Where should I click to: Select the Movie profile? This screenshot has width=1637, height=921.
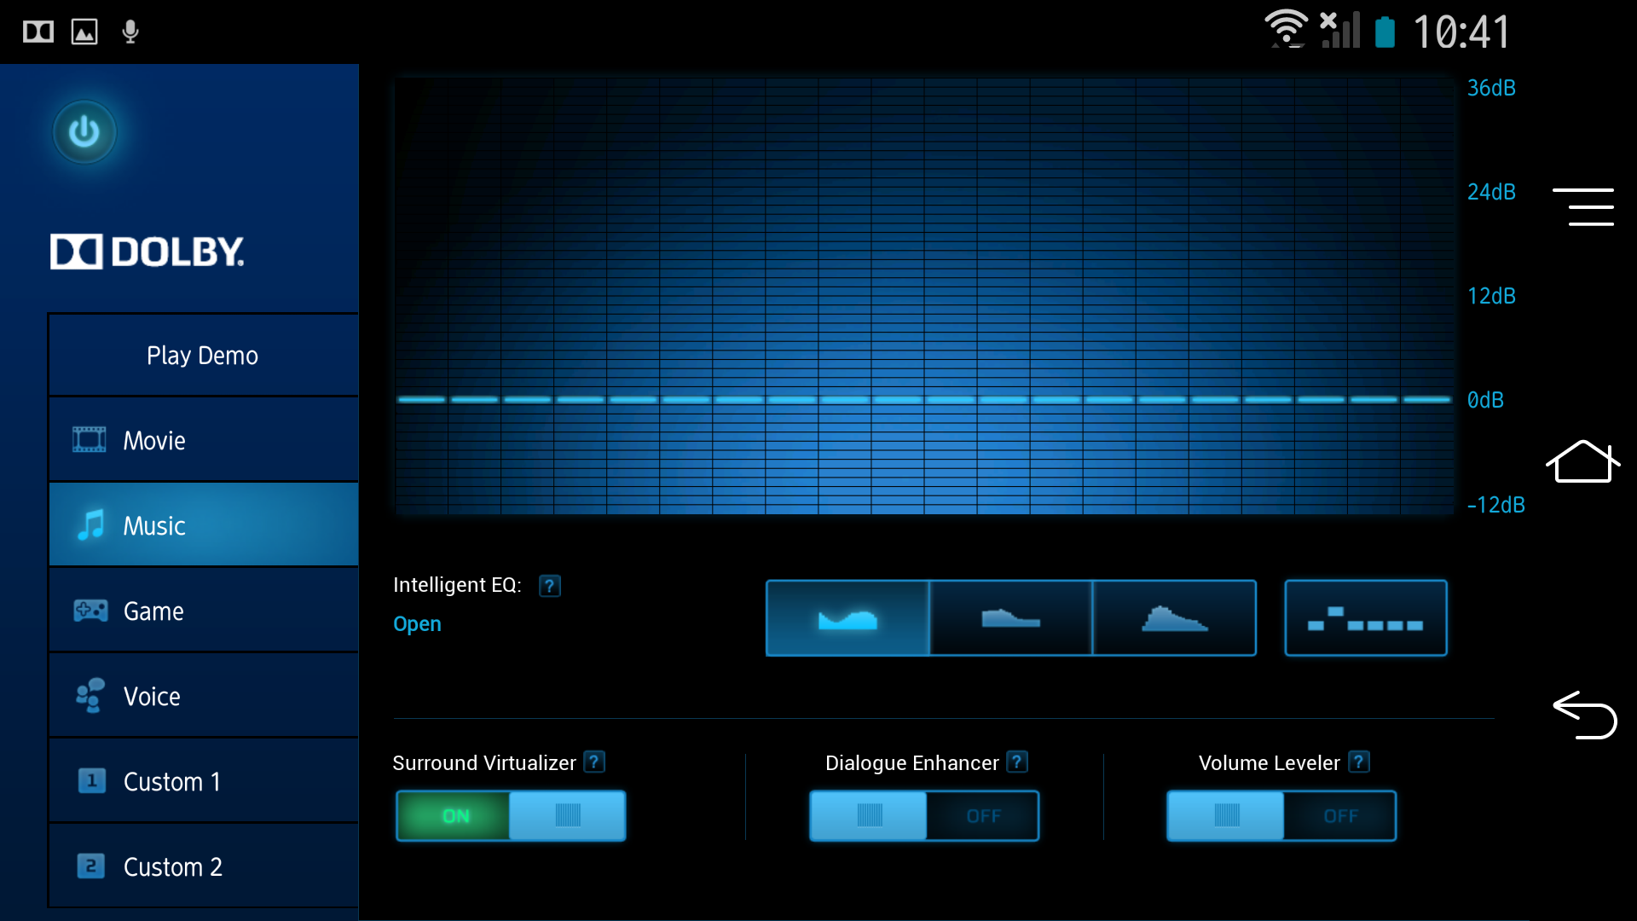tap(204, 440)
